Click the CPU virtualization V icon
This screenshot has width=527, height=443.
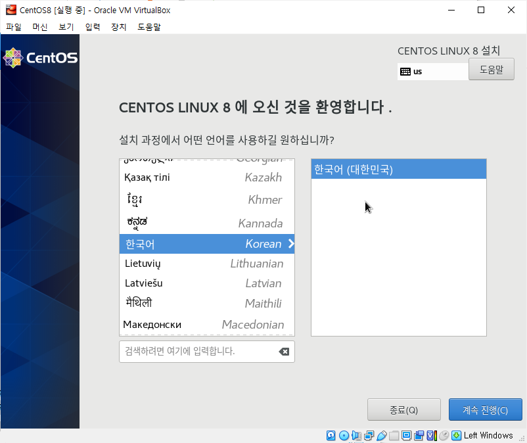tap(432, 436)
